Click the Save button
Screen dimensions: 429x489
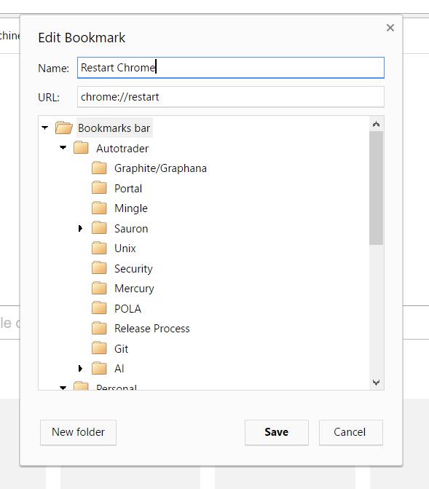point(277,432)
